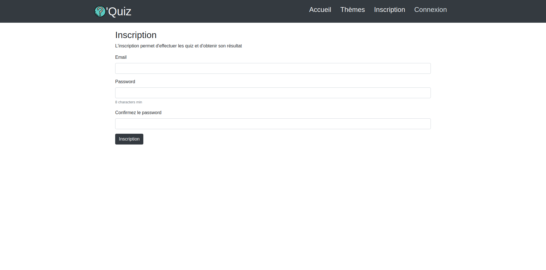
Task: Click the dark navbar between logo and Accueil
Action: (219, 11)
